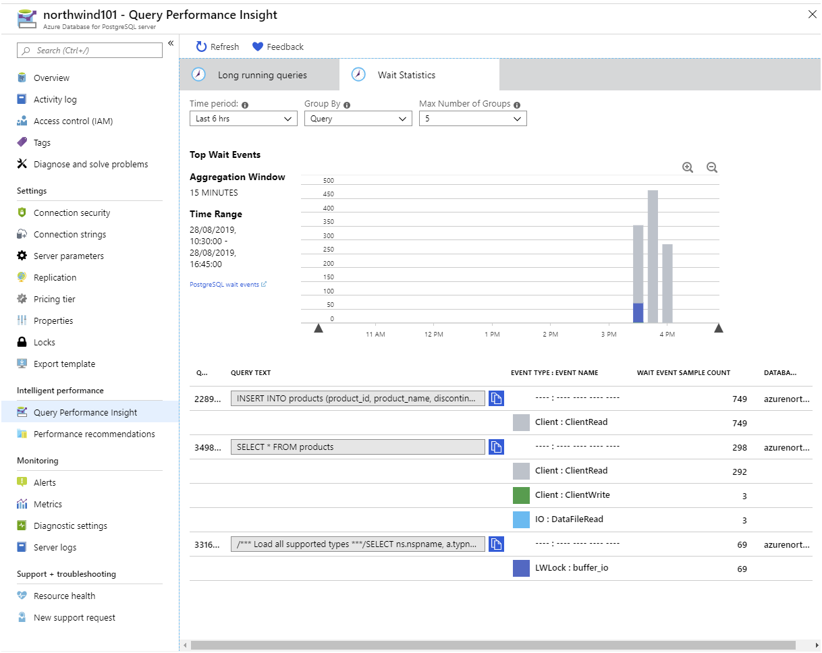Click the Pricing tier icon
822x653 pixels.
pos(22,299)
